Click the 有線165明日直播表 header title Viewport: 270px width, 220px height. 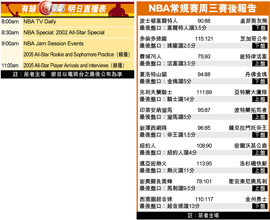click(x=63, y=9)
